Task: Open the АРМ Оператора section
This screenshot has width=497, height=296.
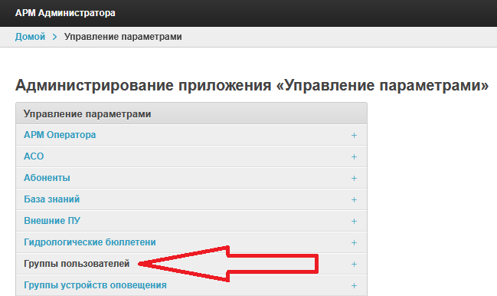Action: (60, 135)
